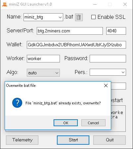Click the Wallet address input field

coord(76,45)
